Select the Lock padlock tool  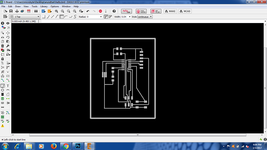coord(3,59)
